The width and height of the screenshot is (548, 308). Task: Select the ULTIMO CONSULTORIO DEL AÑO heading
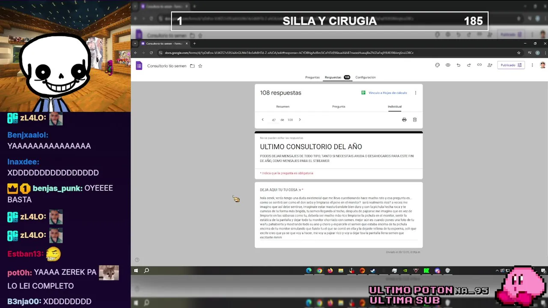311,147
